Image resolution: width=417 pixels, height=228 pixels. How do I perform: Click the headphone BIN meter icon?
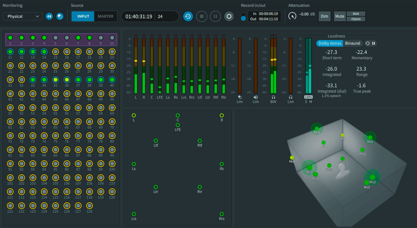coord(273,98)
